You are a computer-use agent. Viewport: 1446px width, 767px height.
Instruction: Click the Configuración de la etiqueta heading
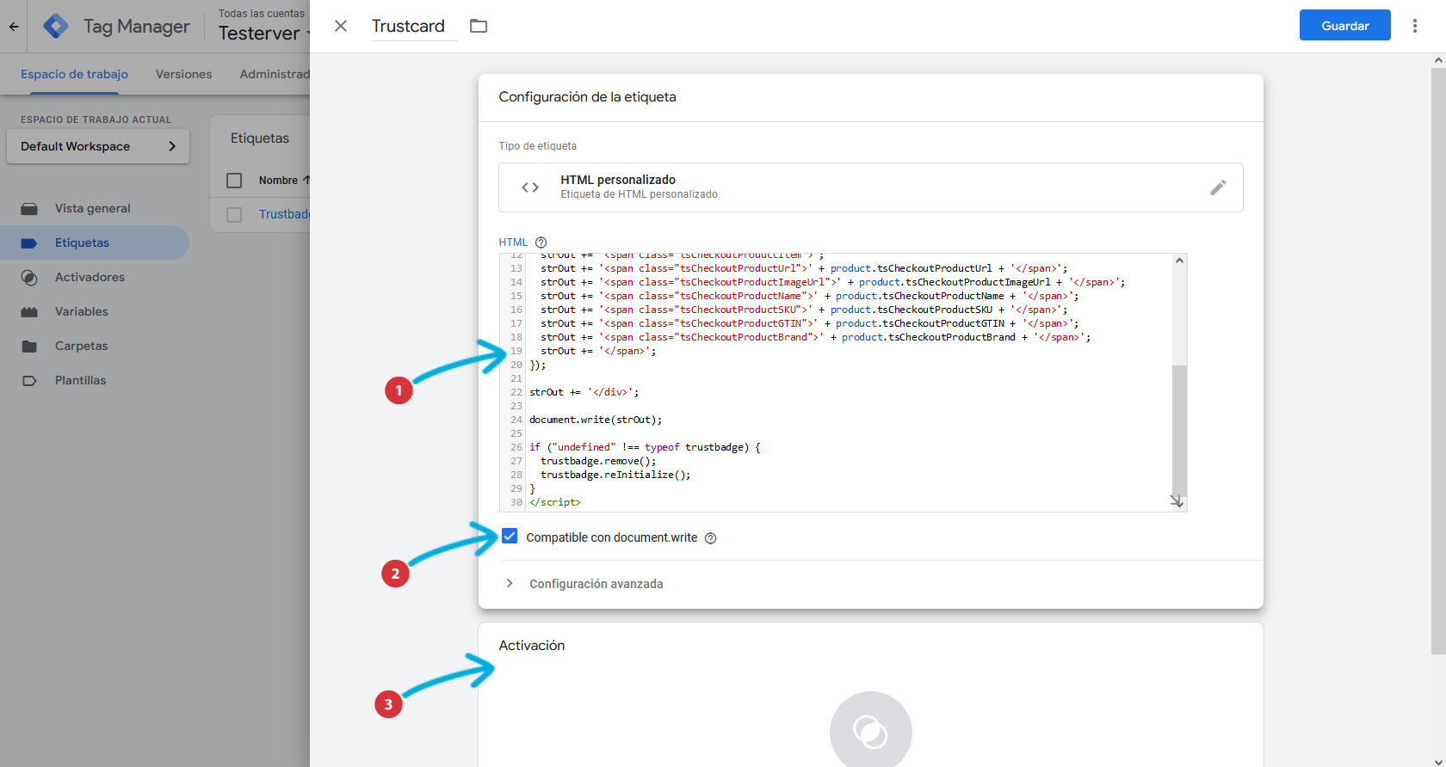click(587, 97)
